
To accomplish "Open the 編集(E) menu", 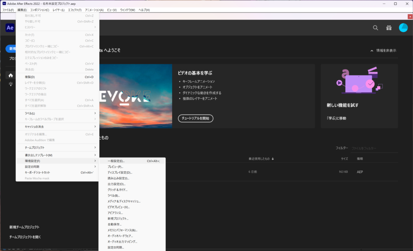I will pos(22,10).
